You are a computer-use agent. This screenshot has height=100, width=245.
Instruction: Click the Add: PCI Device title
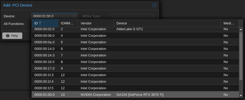(18, 5)
